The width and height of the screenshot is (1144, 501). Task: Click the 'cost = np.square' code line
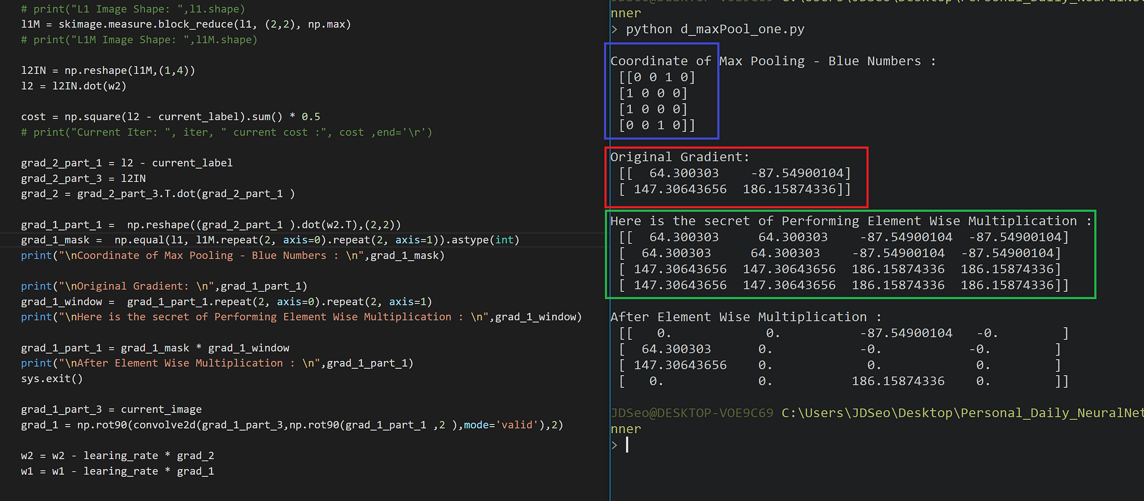tap(170, 117)
